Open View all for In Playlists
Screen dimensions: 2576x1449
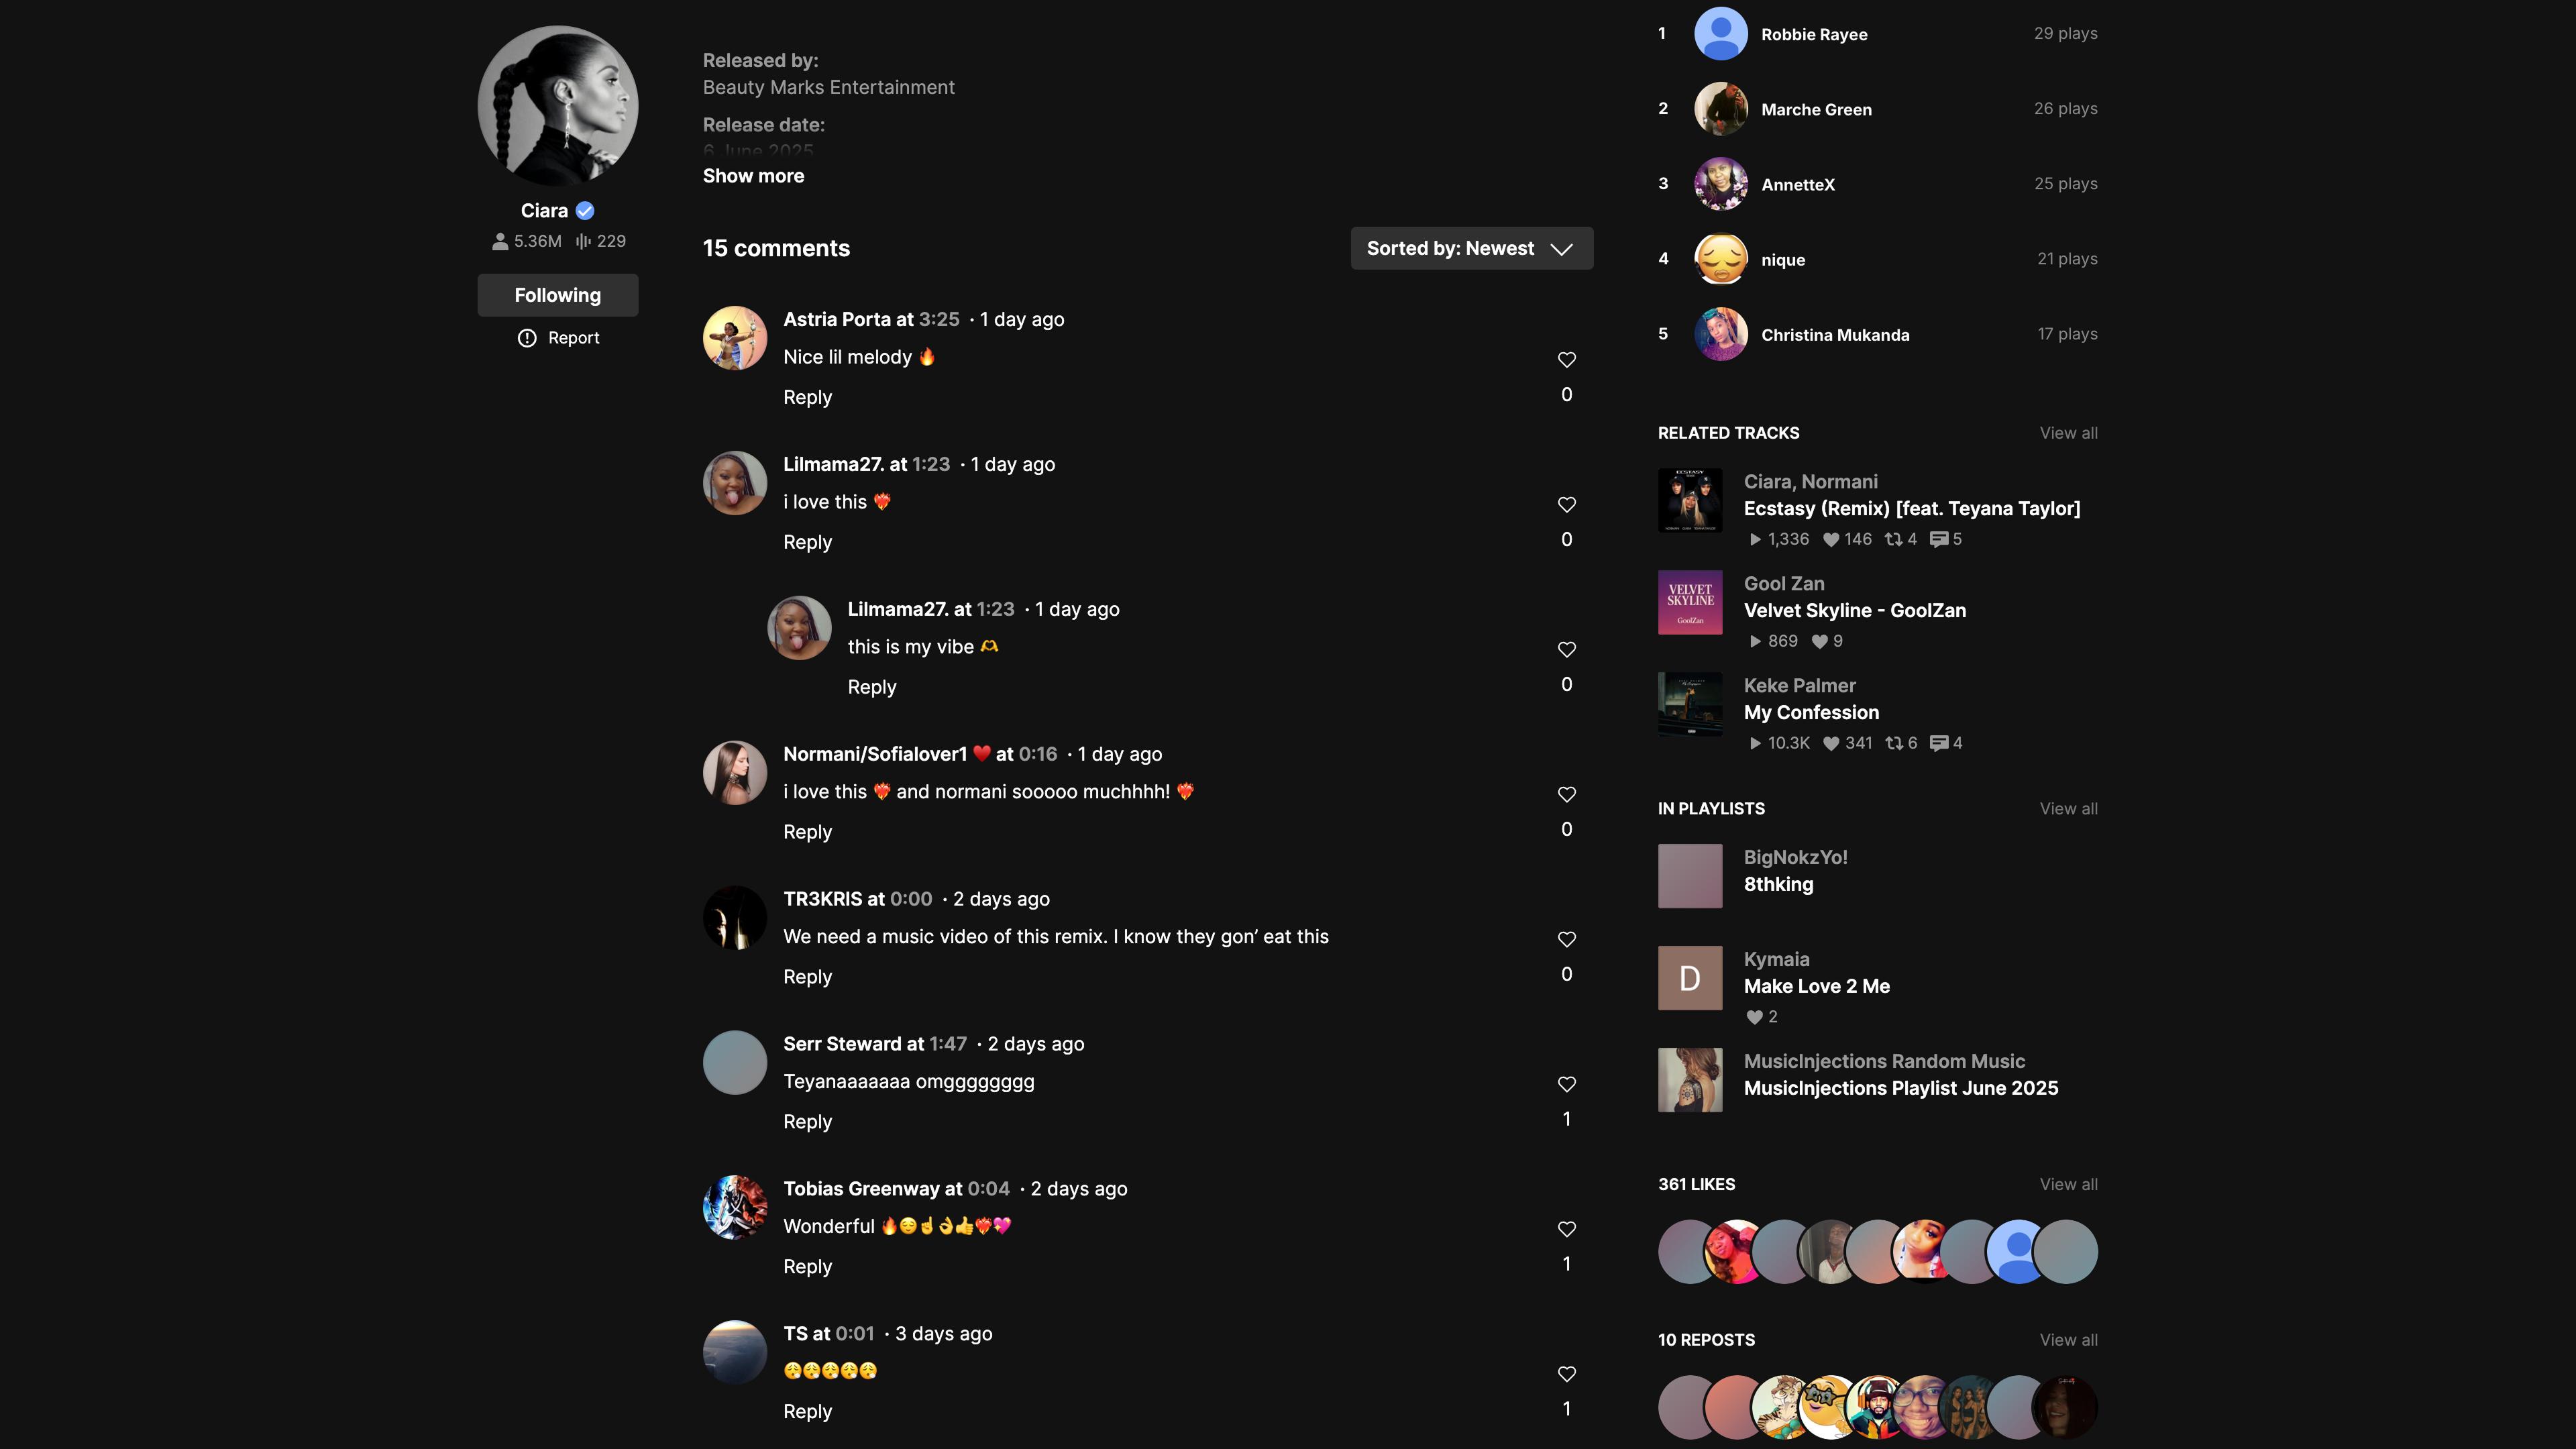2068,809
